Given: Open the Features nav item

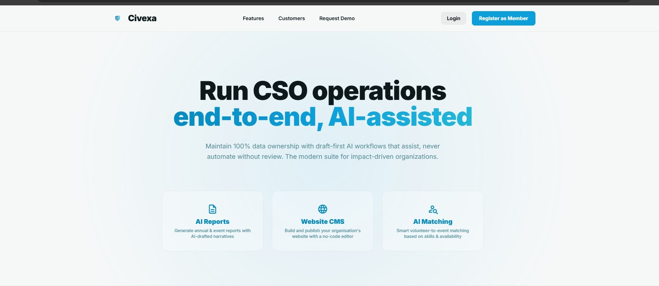Looking at the screenshot, I should click(x=253, y=18).
